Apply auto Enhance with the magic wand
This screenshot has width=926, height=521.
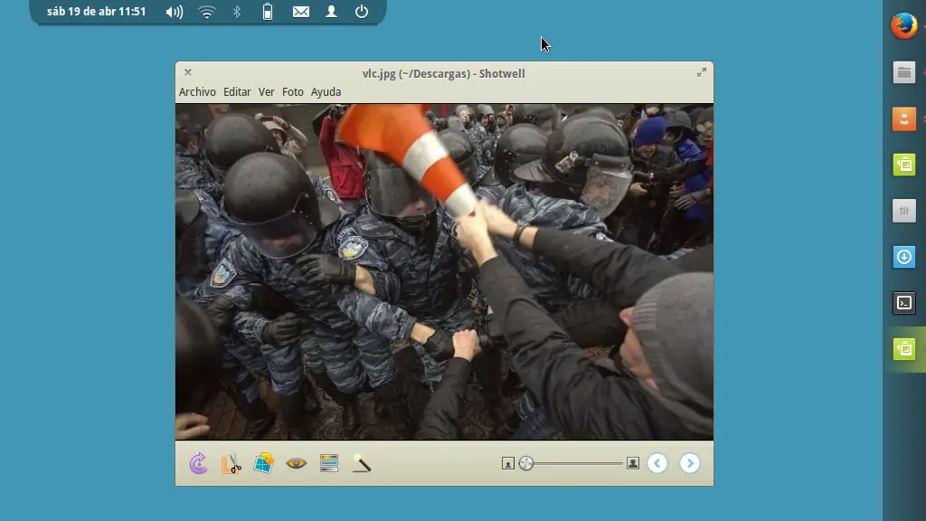[x=362, y=464]
